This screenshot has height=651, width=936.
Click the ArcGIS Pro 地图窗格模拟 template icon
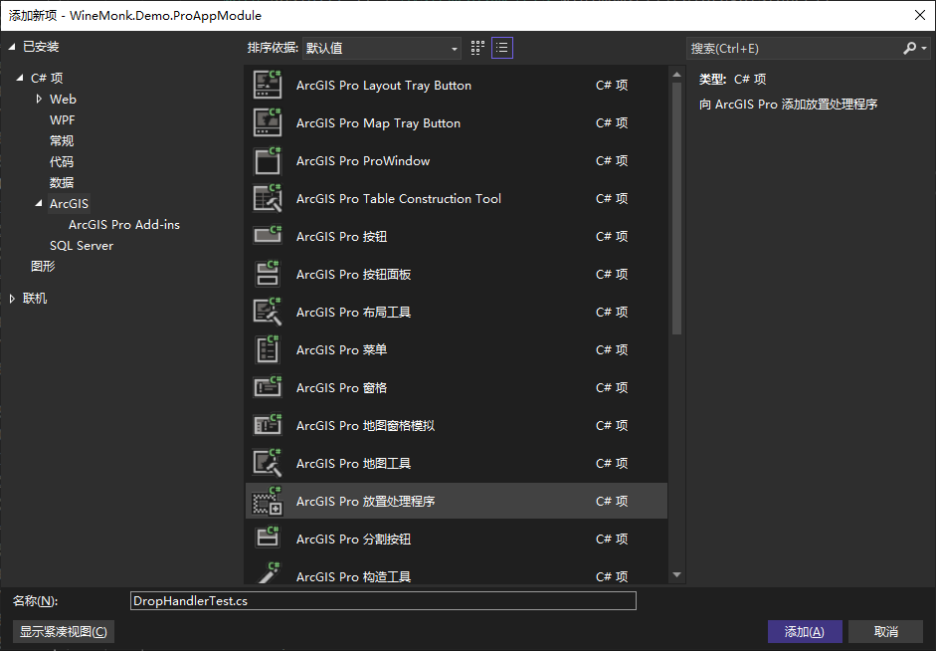(x=268, y=425)
